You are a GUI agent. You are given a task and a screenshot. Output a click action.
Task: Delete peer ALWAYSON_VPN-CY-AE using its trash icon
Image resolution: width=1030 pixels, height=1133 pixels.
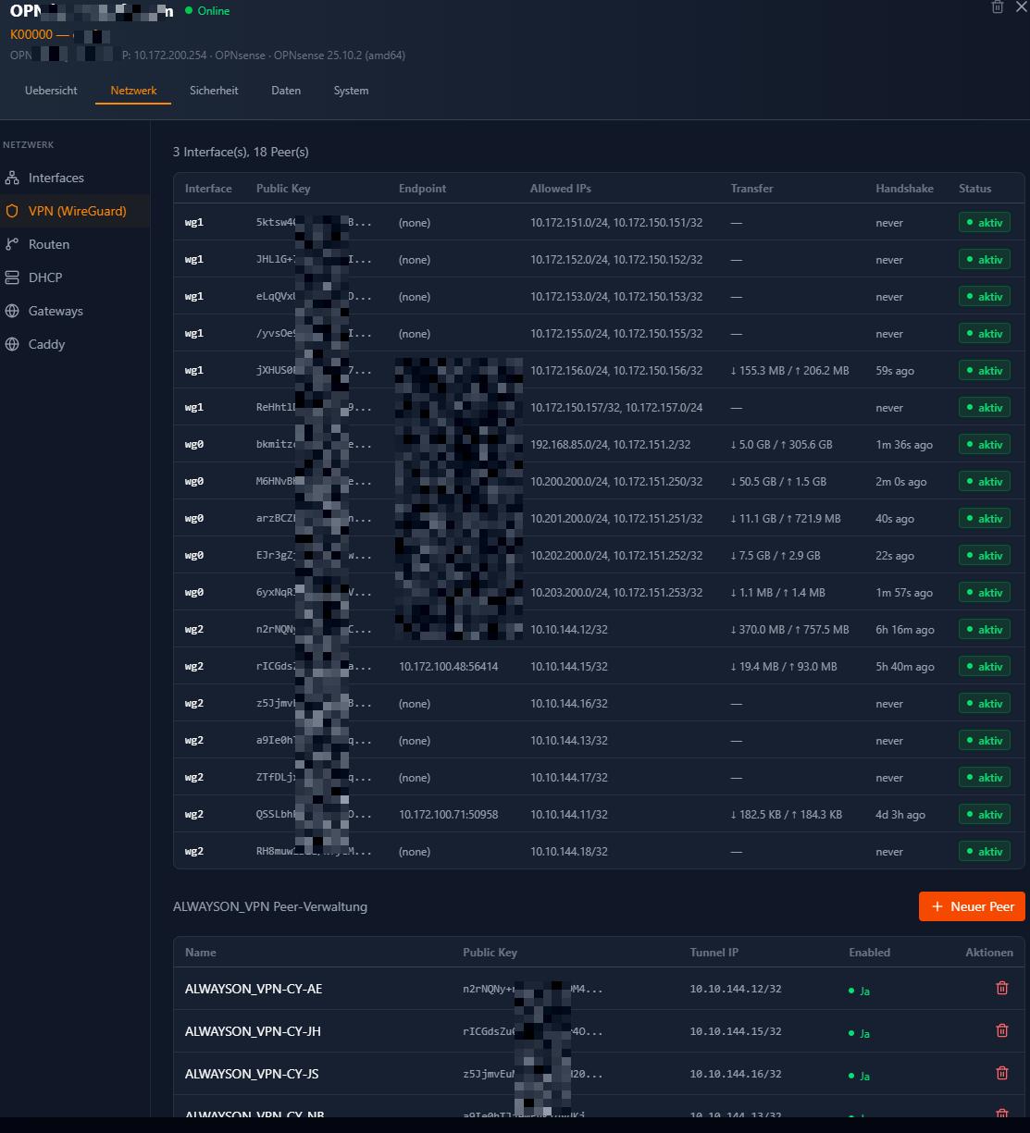1001,988
